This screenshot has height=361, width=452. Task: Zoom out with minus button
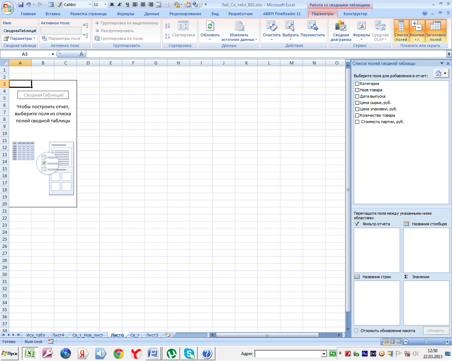click(406, 342)
